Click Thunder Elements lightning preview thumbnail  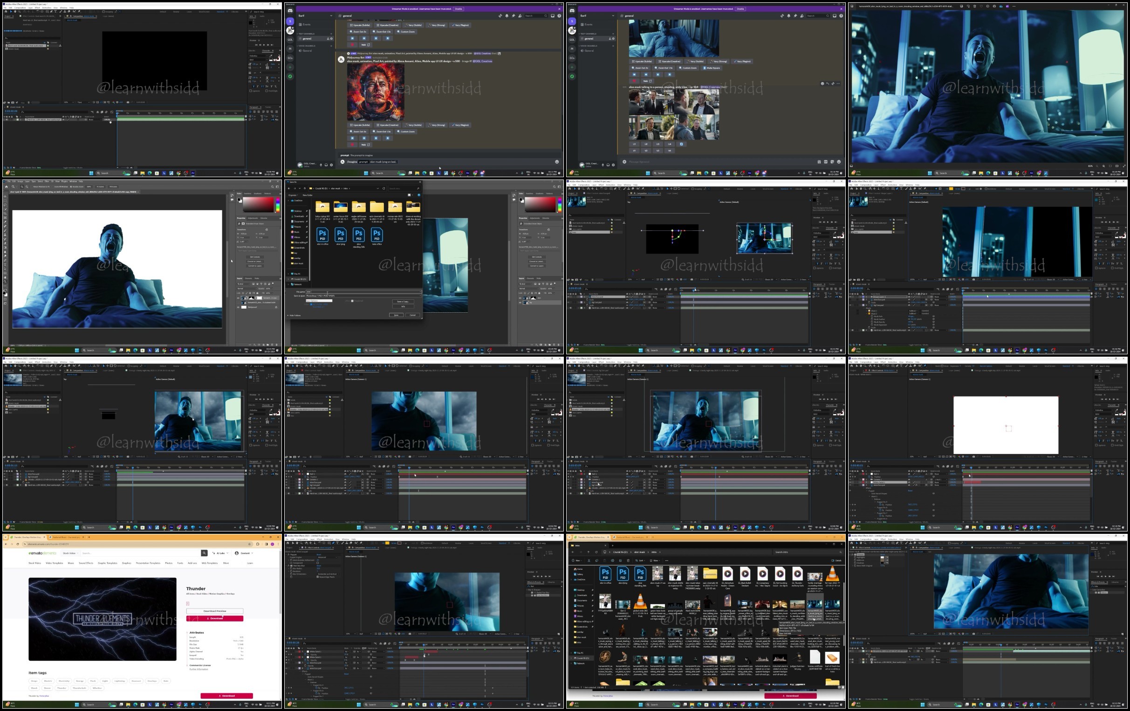pos(103,619)
